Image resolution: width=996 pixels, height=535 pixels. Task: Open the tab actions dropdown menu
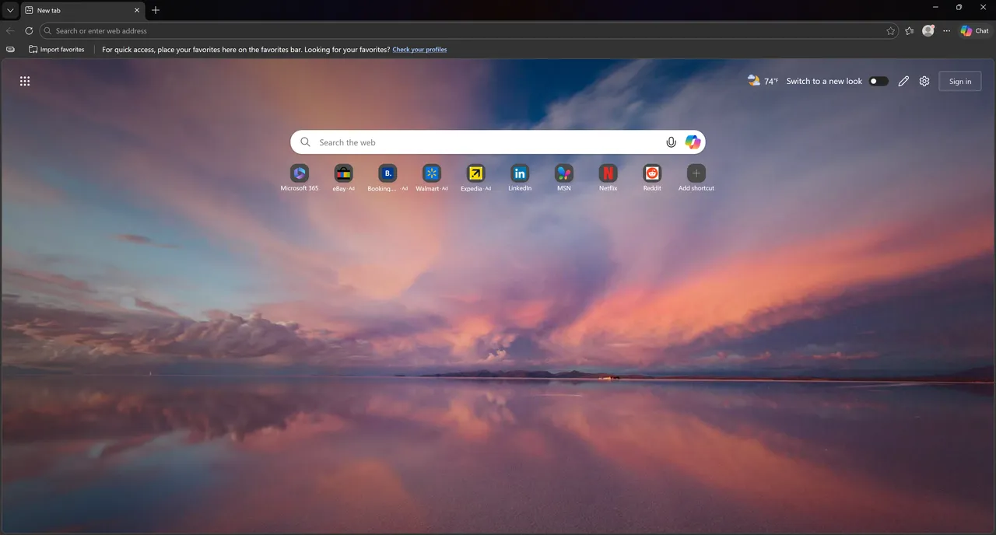coord(10,10)
